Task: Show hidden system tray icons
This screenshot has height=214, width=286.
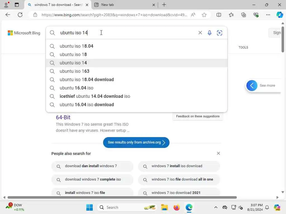Action: click(x=216, y=207)
